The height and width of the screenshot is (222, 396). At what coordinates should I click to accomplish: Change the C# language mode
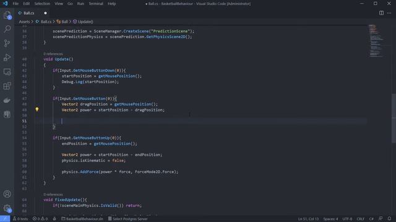point(371,219)
